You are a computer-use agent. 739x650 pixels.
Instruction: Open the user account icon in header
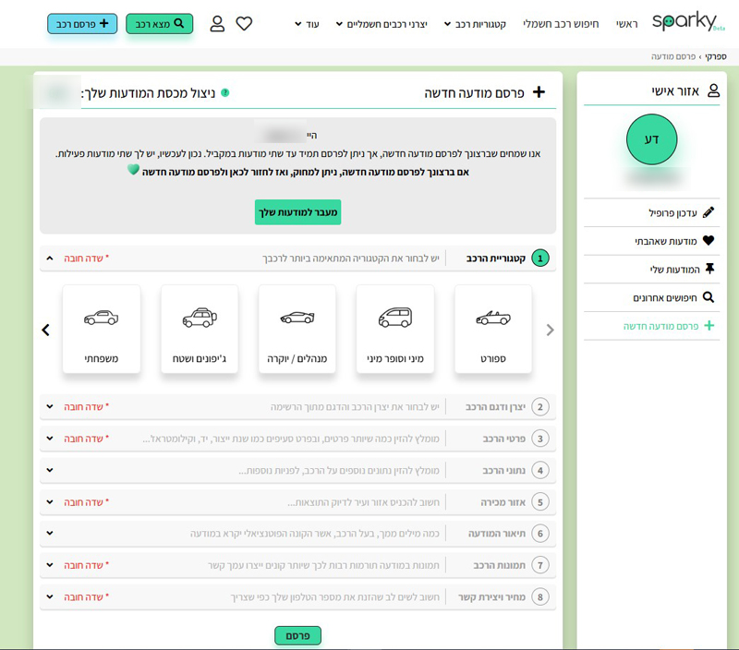tap(217, 24)
